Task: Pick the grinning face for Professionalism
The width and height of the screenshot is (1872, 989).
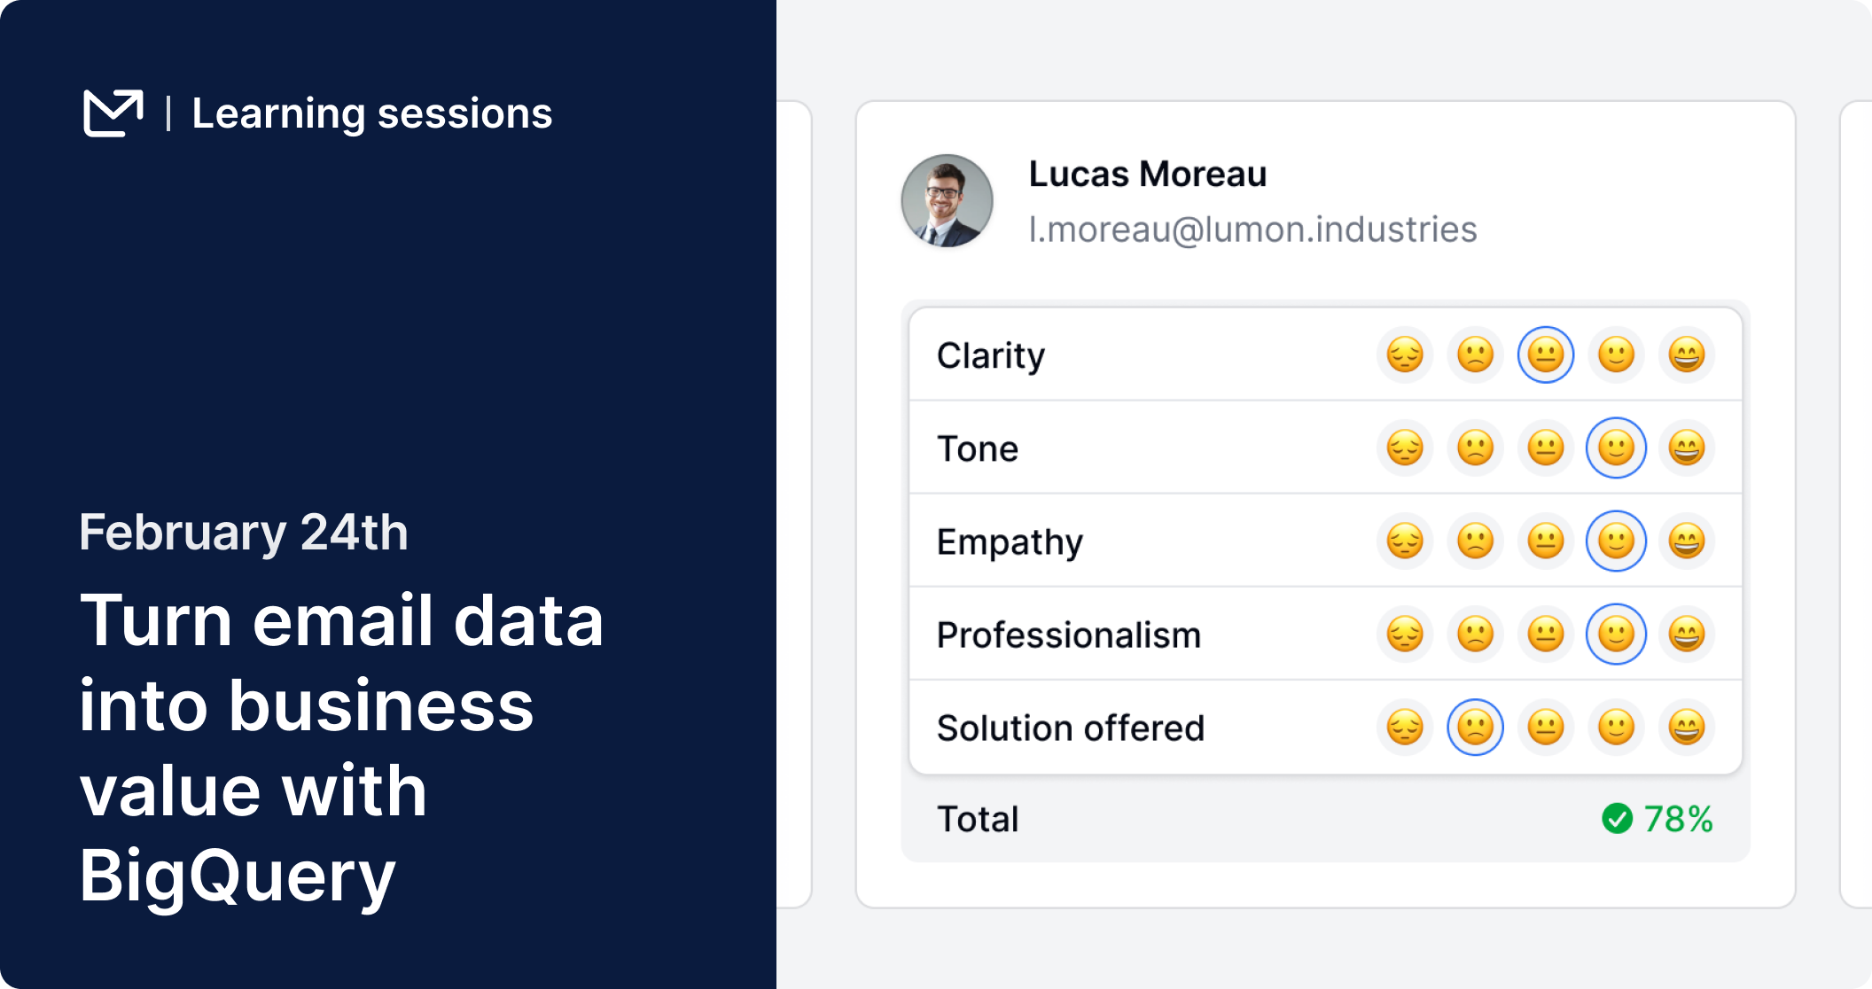Action: 1686,635
